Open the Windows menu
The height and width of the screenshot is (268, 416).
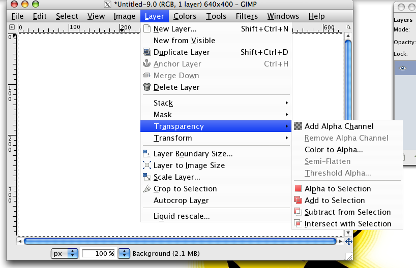click(x=283, y=16)
